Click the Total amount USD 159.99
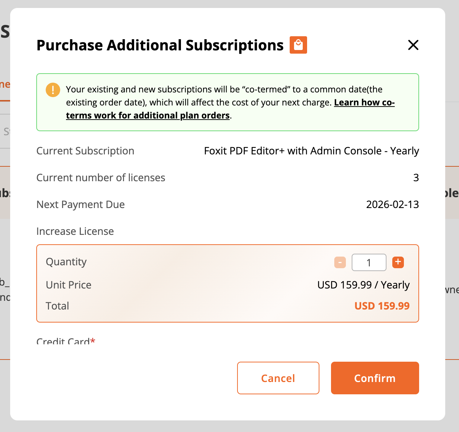Screen dimensions: 459x432 click(382, 306)
